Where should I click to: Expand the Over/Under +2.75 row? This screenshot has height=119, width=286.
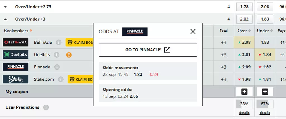pyautogui.click(x=6, y=7)
